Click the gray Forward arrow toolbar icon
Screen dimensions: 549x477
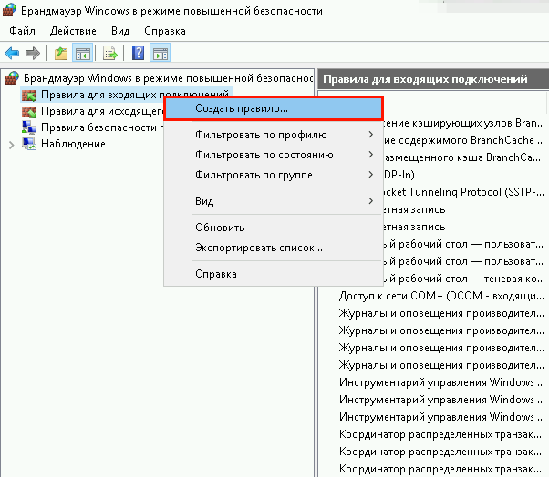[x=33, y=54]
